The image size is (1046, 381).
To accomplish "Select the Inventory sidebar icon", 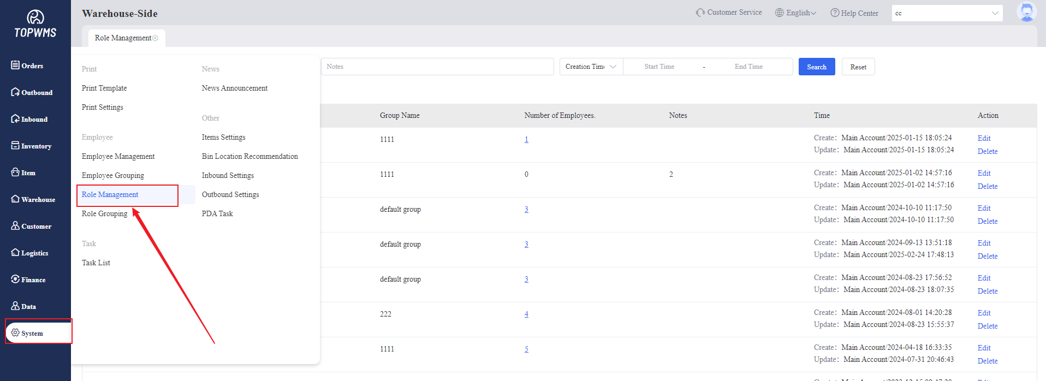I will click(15, 146).
